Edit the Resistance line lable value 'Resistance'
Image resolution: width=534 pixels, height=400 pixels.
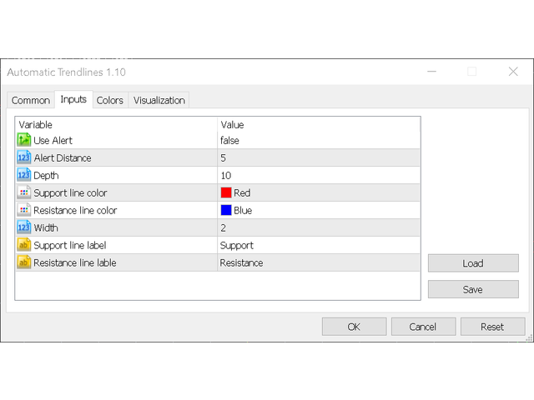[319, 262]
